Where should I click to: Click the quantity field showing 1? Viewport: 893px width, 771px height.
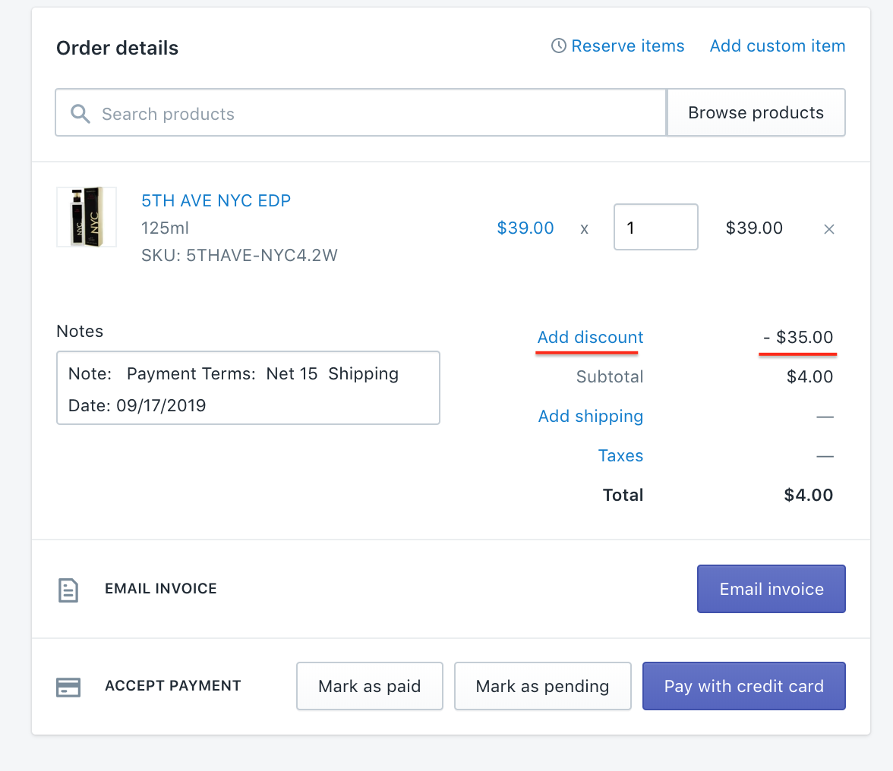(x=655, y=227)
